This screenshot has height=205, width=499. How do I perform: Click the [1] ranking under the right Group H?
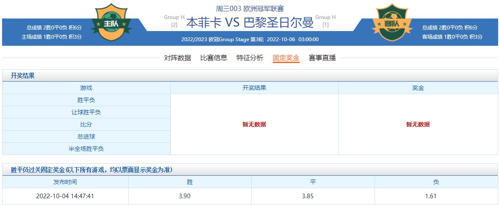point(325,25)
